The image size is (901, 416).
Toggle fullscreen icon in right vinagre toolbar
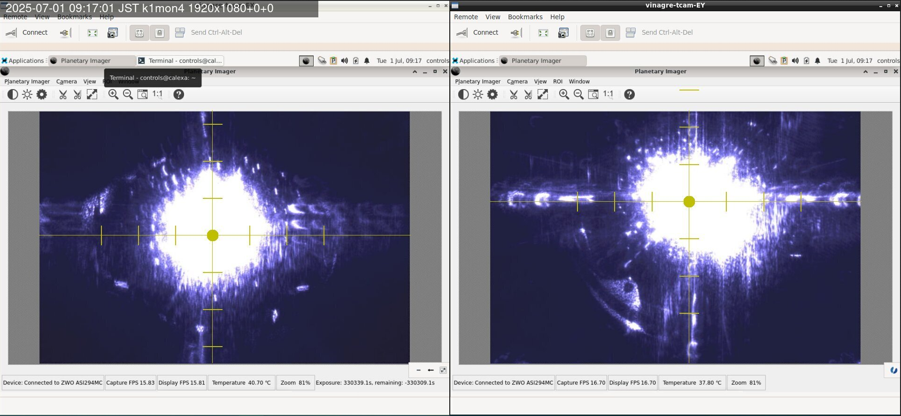543,32
